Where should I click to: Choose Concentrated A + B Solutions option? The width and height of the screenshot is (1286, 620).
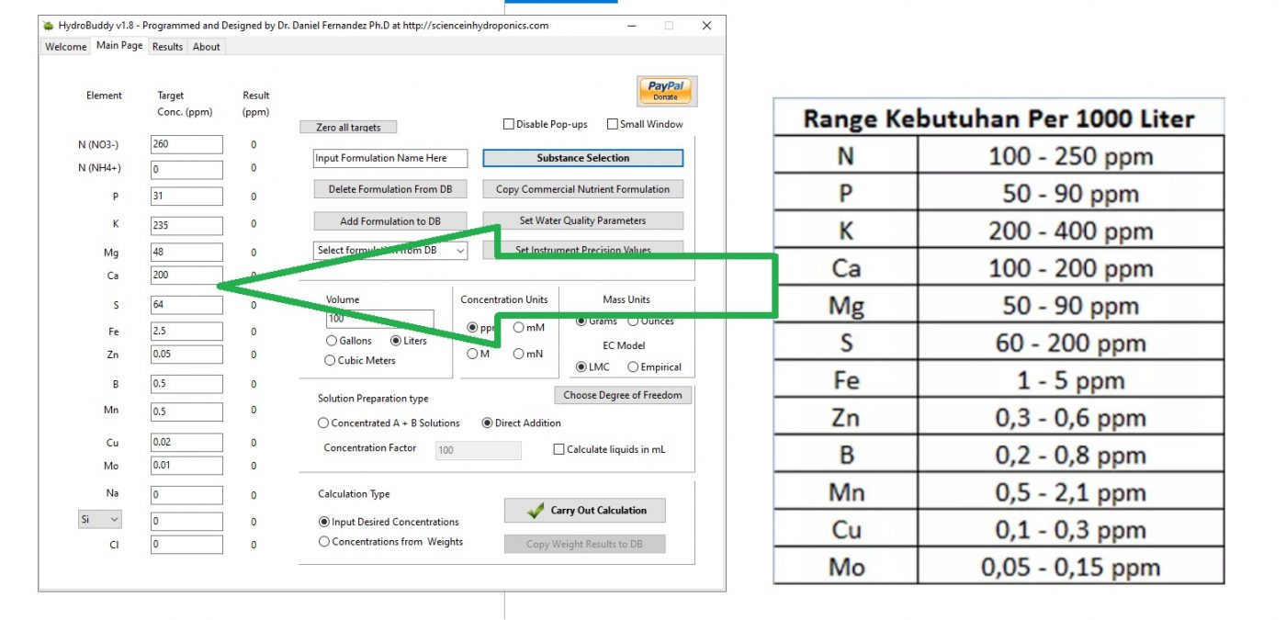pos(323,423)
